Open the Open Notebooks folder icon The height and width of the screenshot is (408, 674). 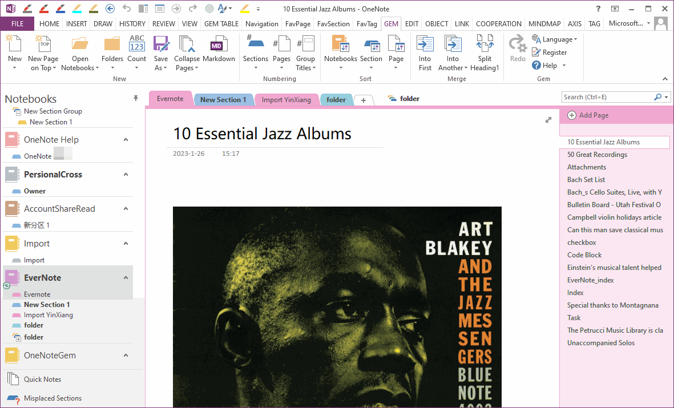80,44
